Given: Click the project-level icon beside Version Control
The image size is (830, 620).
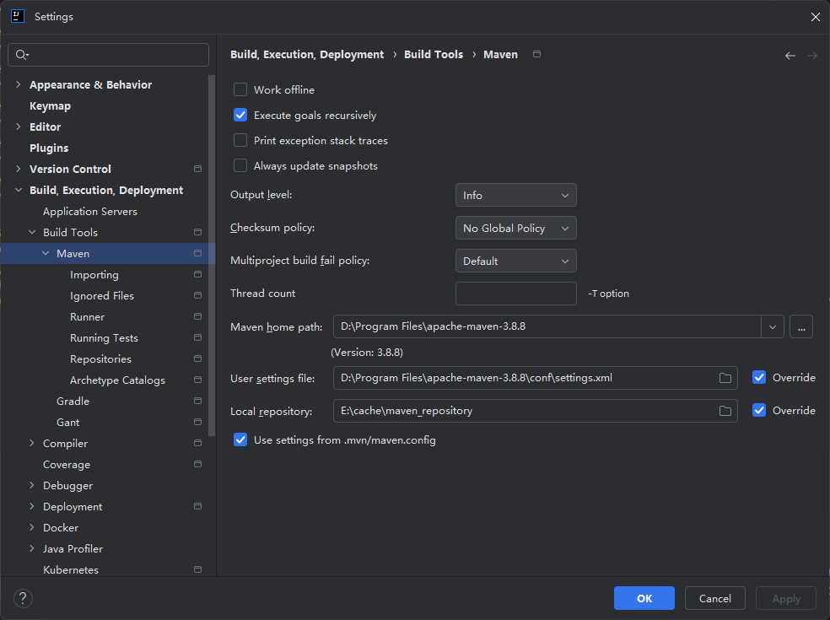Looking at the screenshot, I should 197,169.
